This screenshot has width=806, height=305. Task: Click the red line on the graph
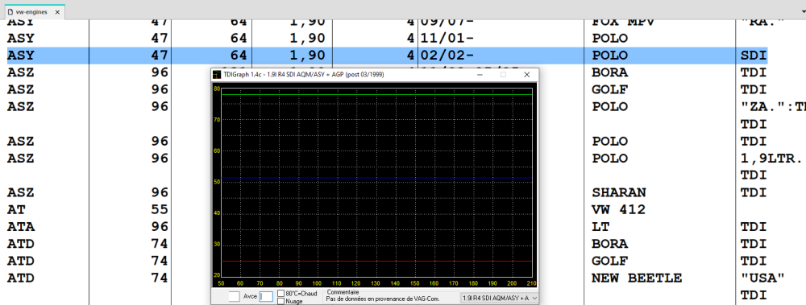click(x=376, y=261)
